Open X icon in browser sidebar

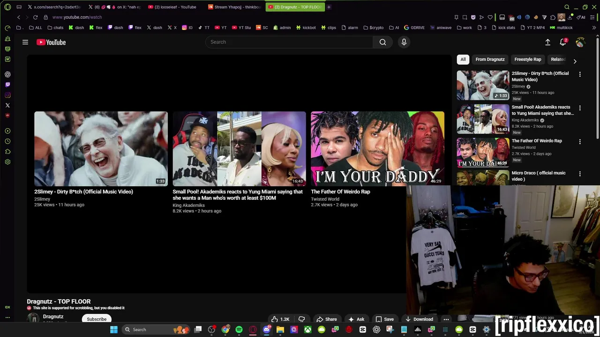coord(7,105)
